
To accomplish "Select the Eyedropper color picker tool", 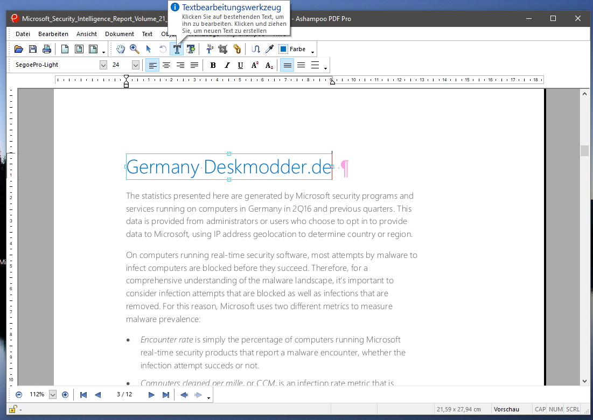I will coord(269,49).
